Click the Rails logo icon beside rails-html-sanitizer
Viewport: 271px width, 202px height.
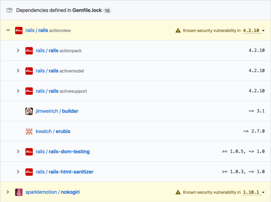(x=29, y=172)
